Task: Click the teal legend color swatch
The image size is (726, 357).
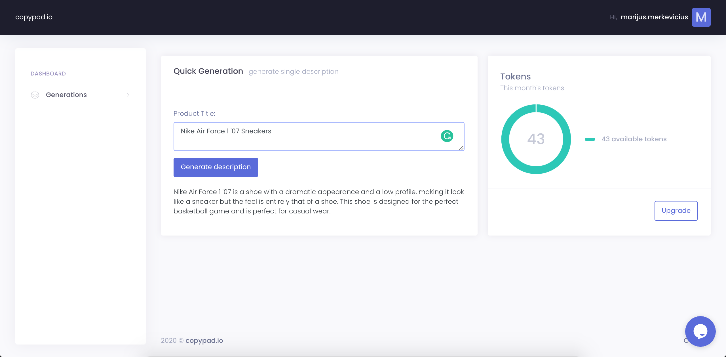Action: [x=590, y=139]
